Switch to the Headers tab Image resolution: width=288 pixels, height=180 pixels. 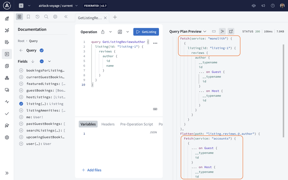(x=108, y=124)
